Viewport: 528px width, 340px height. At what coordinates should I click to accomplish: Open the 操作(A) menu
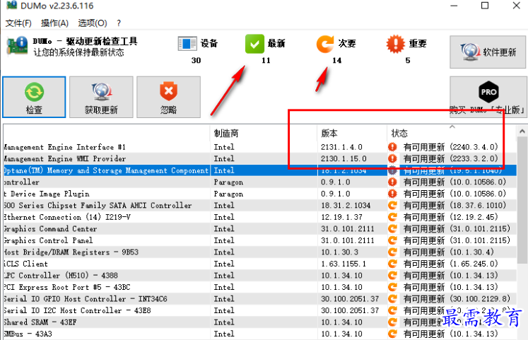[54, 23]
